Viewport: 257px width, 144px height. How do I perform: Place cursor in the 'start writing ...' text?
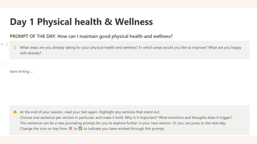pos(21,72)
